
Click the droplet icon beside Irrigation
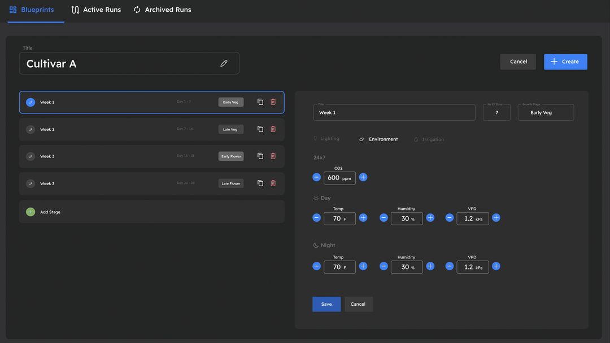click(415, 139)
